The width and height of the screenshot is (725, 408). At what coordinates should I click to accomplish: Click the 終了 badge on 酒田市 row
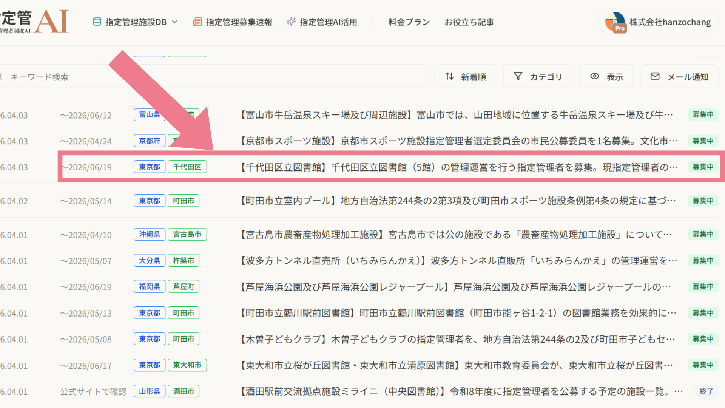(706, 391)
